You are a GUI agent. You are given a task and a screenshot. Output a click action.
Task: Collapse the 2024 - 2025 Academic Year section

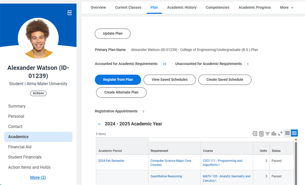pyautogui.click(x=99, y=124)
